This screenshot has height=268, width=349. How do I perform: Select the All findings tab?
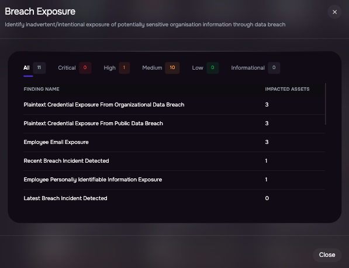click(26, 68)
